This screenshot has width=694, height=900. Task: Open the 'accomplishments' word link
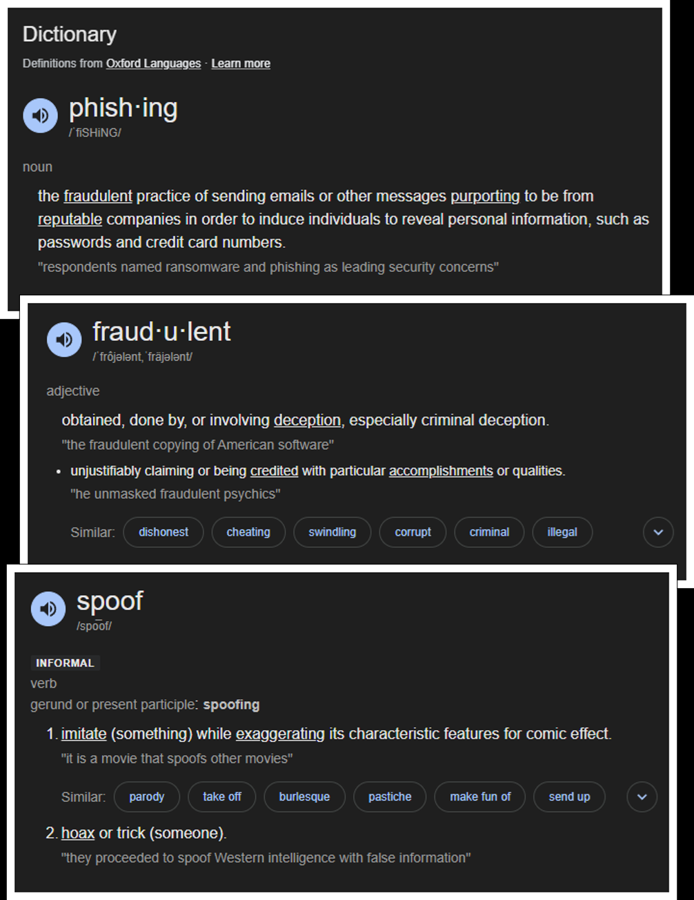click(441, 471)
